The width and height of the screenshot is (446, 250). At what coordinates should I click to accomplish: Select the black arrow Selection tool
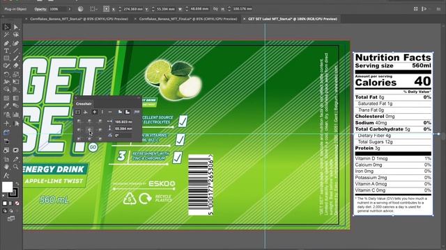point(6,27)
